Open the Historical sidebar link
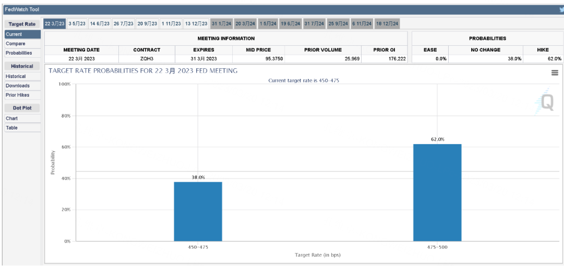Viewport: 564px width, 266px height. click(x=22, y=77)
